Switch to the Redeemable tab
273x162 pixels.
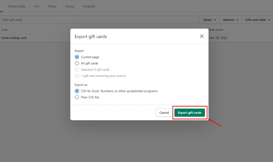17,6
